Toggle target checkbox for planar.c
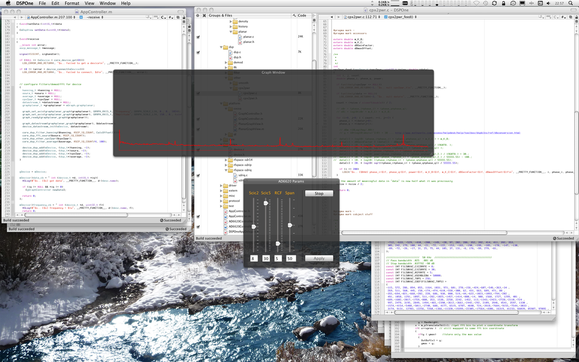This screenshot has width=579, height=362. point(198,37)
